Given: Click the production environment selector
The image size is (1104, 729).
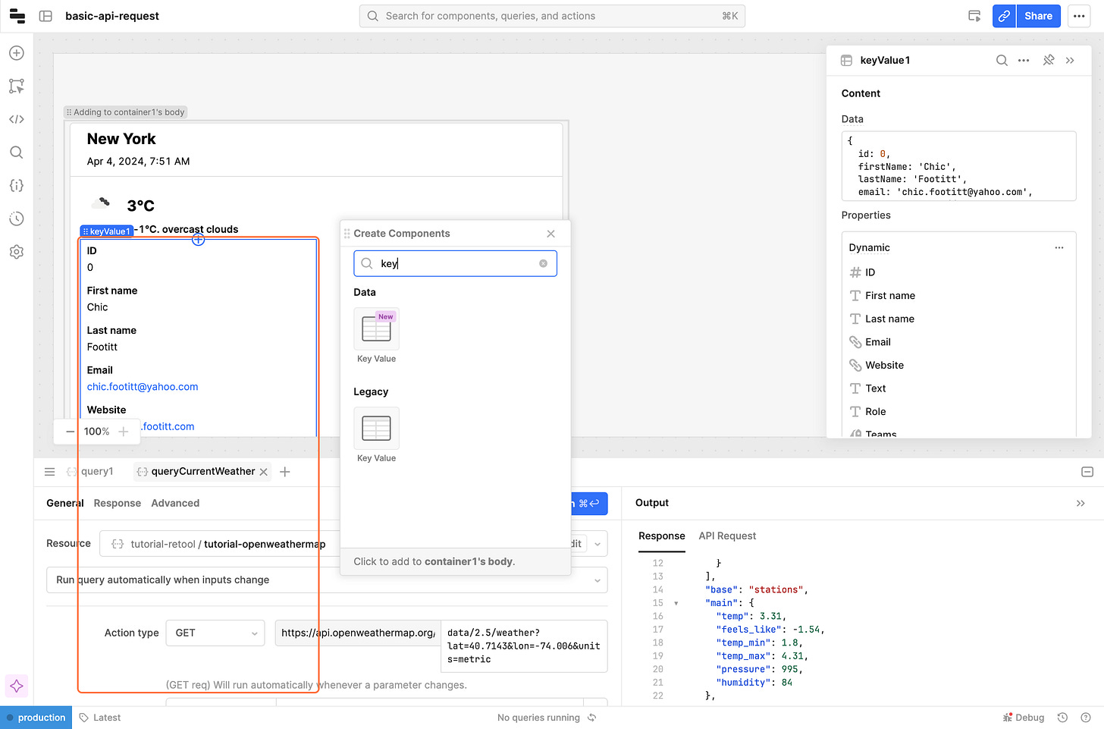Looking at the screenshot, I should [36, 718].
